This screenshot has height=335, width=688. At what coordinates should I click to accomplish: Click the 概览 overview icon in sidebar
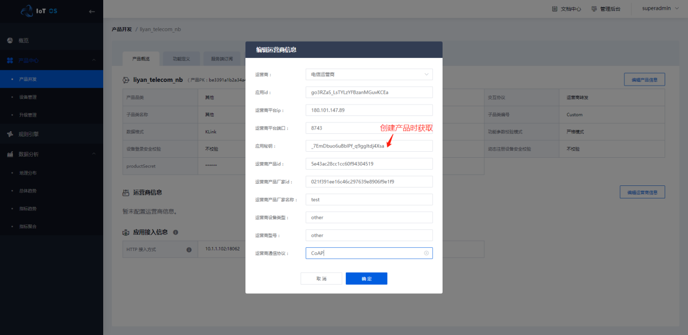click(10, 41)
